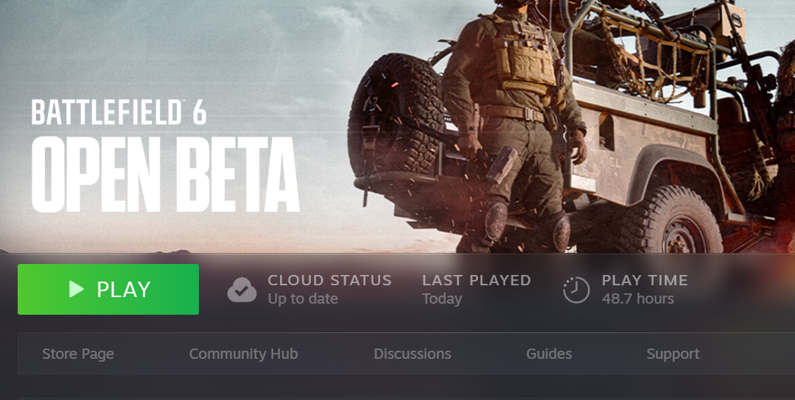Click the LAST PLAYED heading

click(477, 280)
